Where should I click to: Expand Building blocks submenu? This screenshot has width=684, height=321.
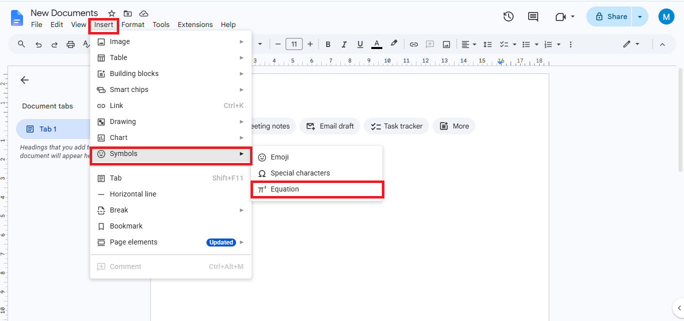171,73
